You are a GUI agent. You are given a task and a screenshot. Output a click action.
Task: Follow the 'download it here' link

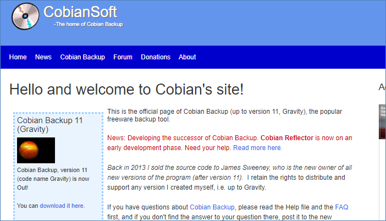(62, 206)
